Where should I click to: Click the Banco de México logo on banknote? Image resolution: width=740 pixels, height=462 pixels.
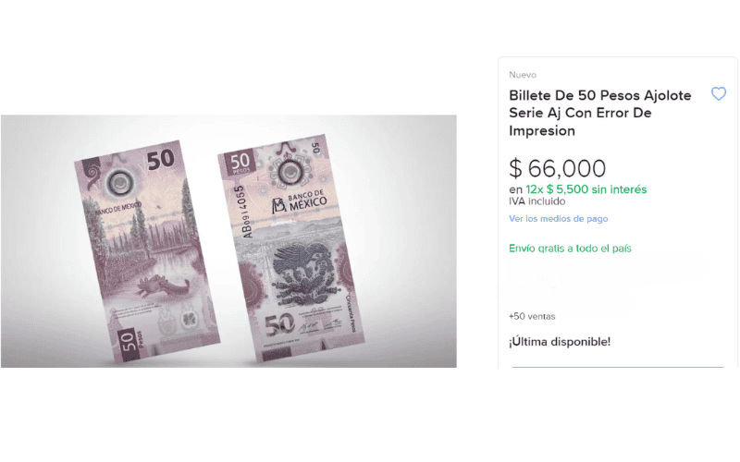[300, 202]
